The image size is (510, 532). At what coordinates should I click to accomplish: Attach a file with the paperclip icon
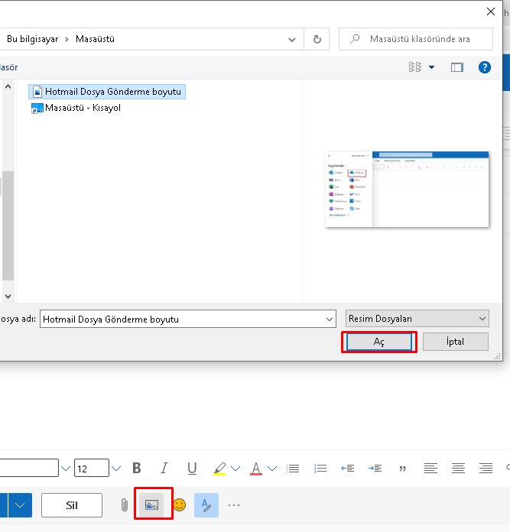(x=125, y=505)
